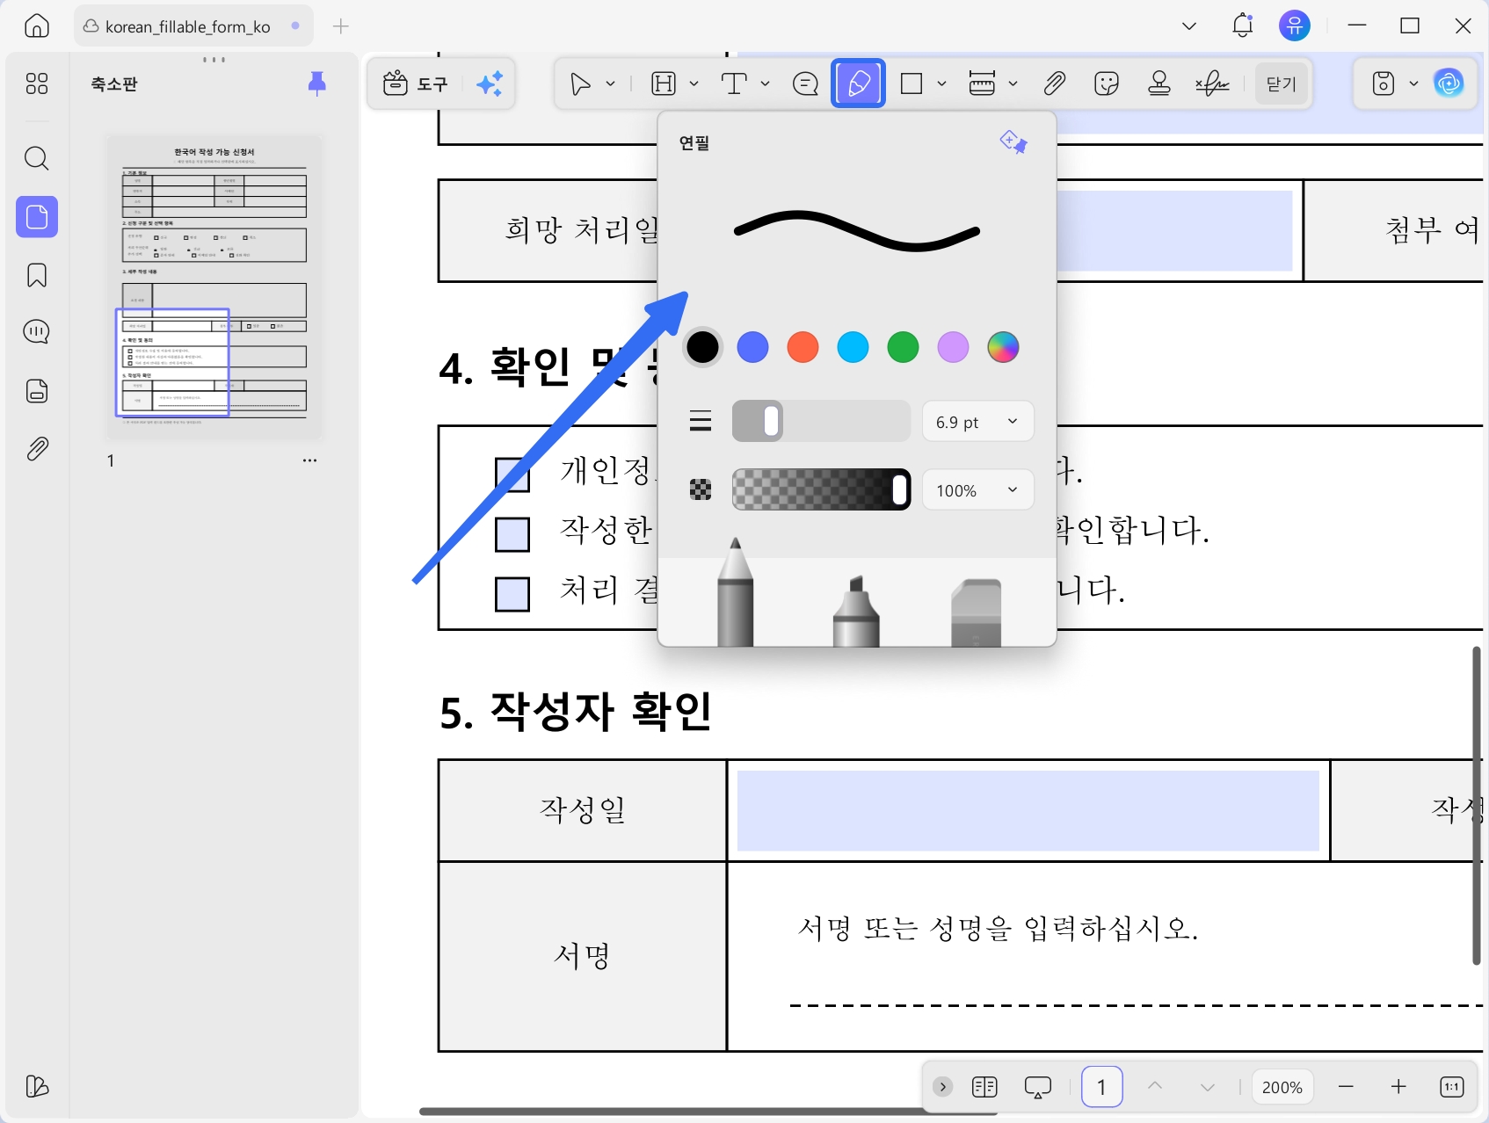Image resolution: width=1489 pixels, height=1123 pixels.
Task: Toggle the pencil drawing tool
Action: point(858,83)
